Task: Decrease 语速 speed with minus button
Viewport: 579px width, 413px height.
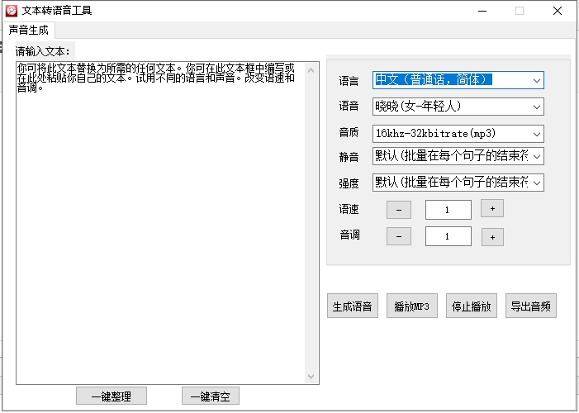Action: click(398, 210)
